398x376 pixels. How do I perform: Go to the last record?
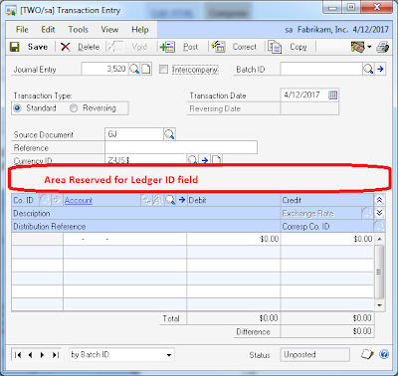(56, 355)
